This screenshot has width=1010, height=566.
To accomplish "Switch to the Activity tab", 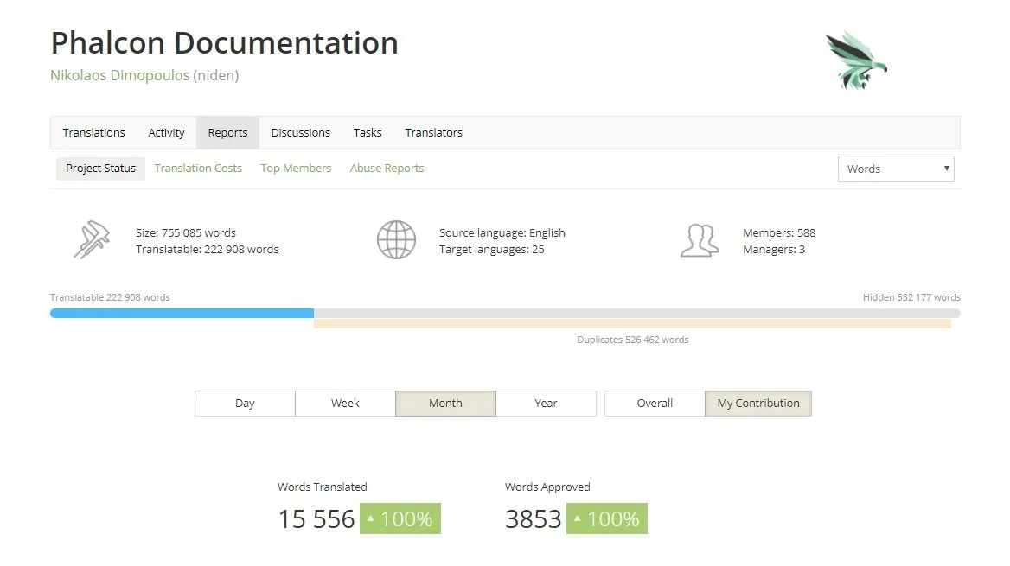I will point(166,133).
